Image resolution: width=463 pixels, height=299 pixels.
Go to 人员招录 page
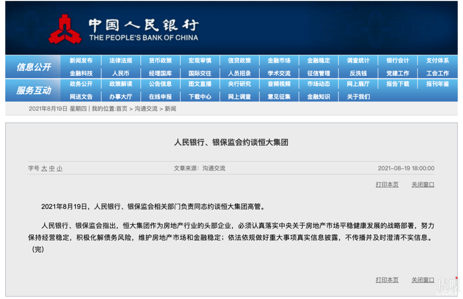[239, 73]
